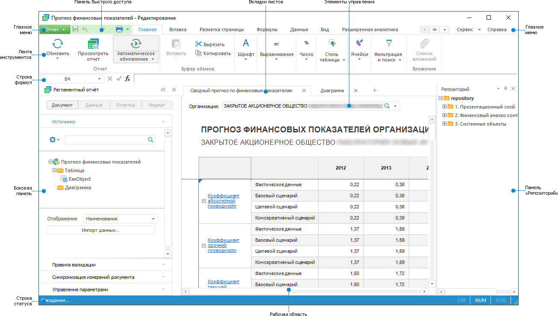Expand the Правила валидации section
This screenshot has width=558, height=316.
tap(105, 265)
